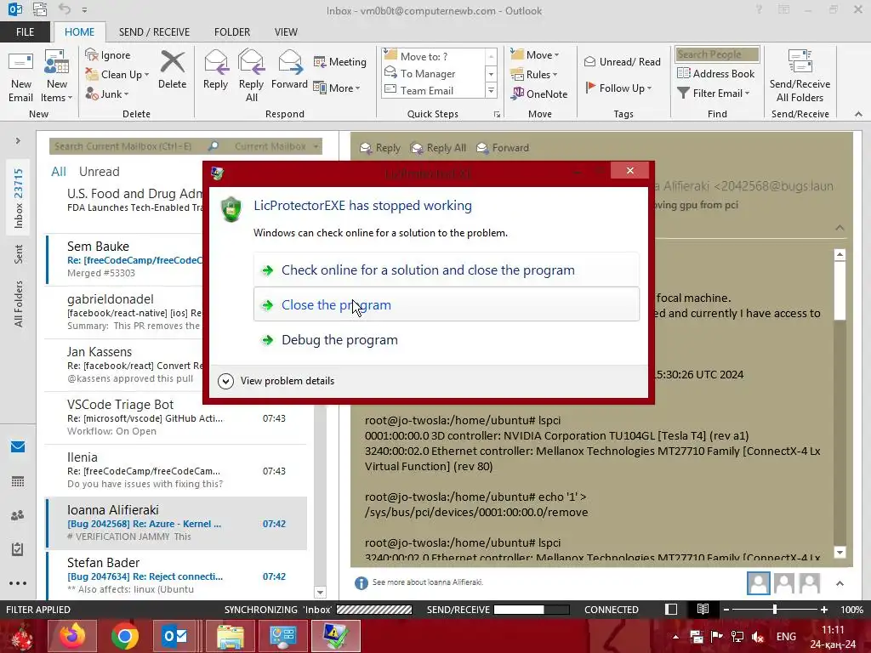The width and height of the screenshot is (871, 653).
Task: Open File Explorer from the taskbar
Action: (230, 636)
